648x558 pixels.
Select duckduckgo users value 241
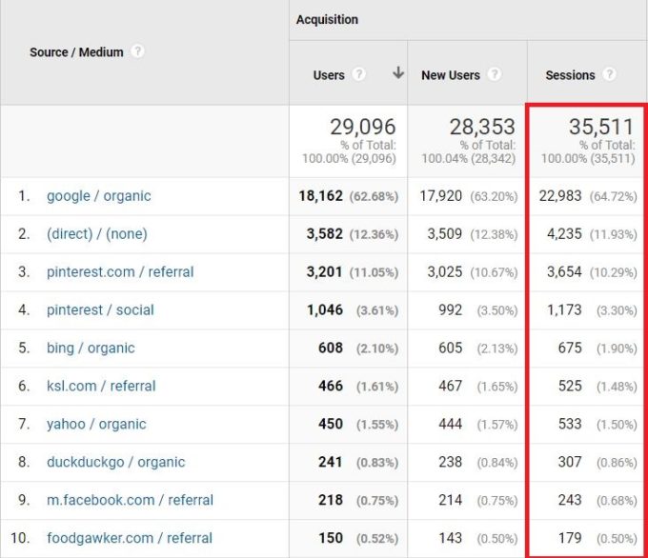click(331, 462)
